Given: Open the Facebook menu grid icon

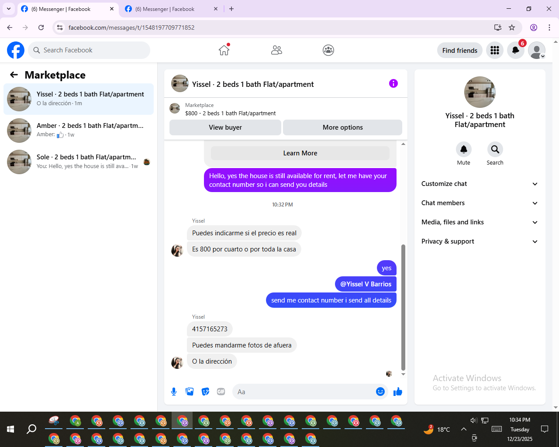Looking at the screenshot, I should (495, 50).
